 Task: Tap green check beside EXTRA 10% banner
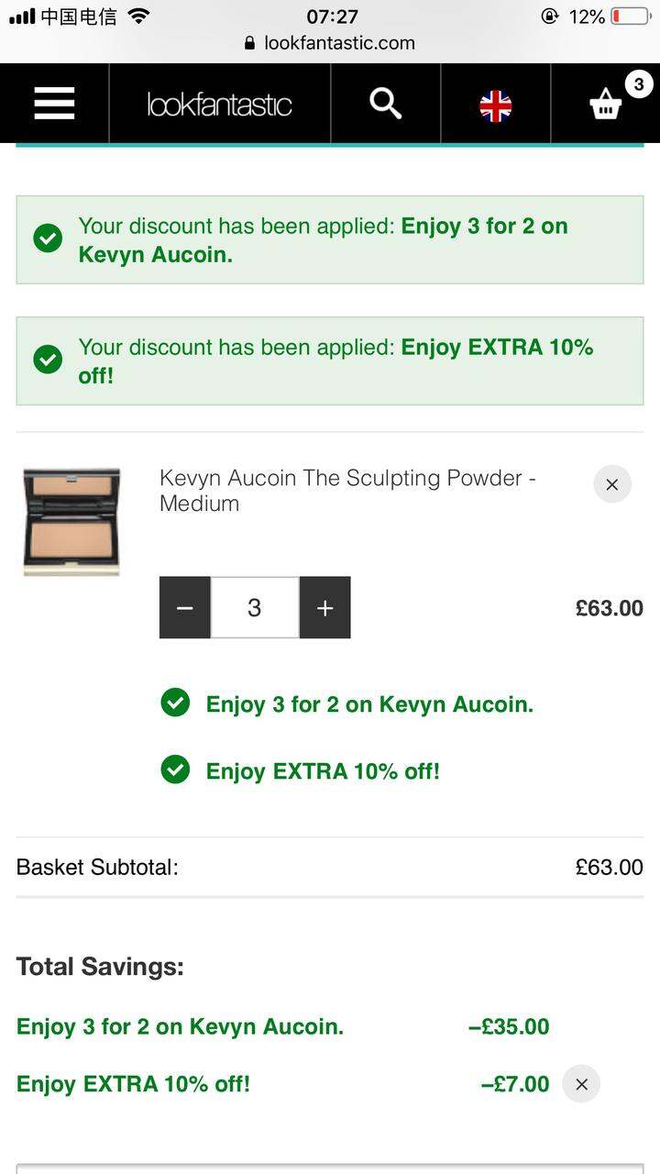48,360
